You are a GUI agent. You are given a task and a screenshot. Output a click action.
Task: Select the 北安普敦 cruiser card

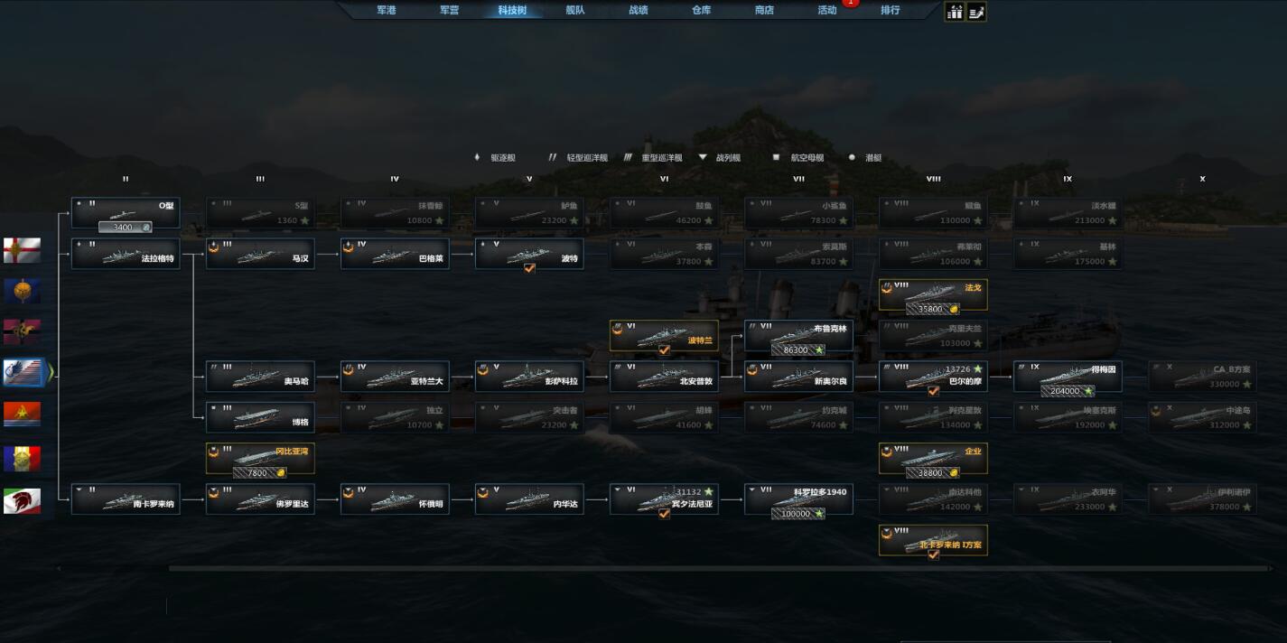tap(664, 377)
